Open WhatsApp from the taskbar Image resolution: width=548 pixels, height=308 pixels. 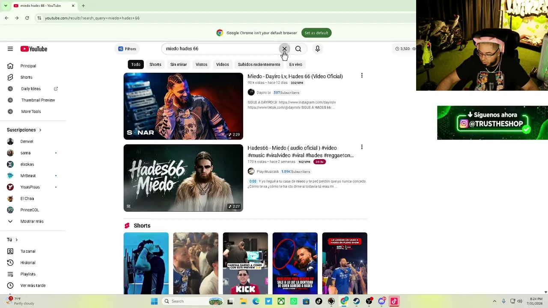[294, 301]
